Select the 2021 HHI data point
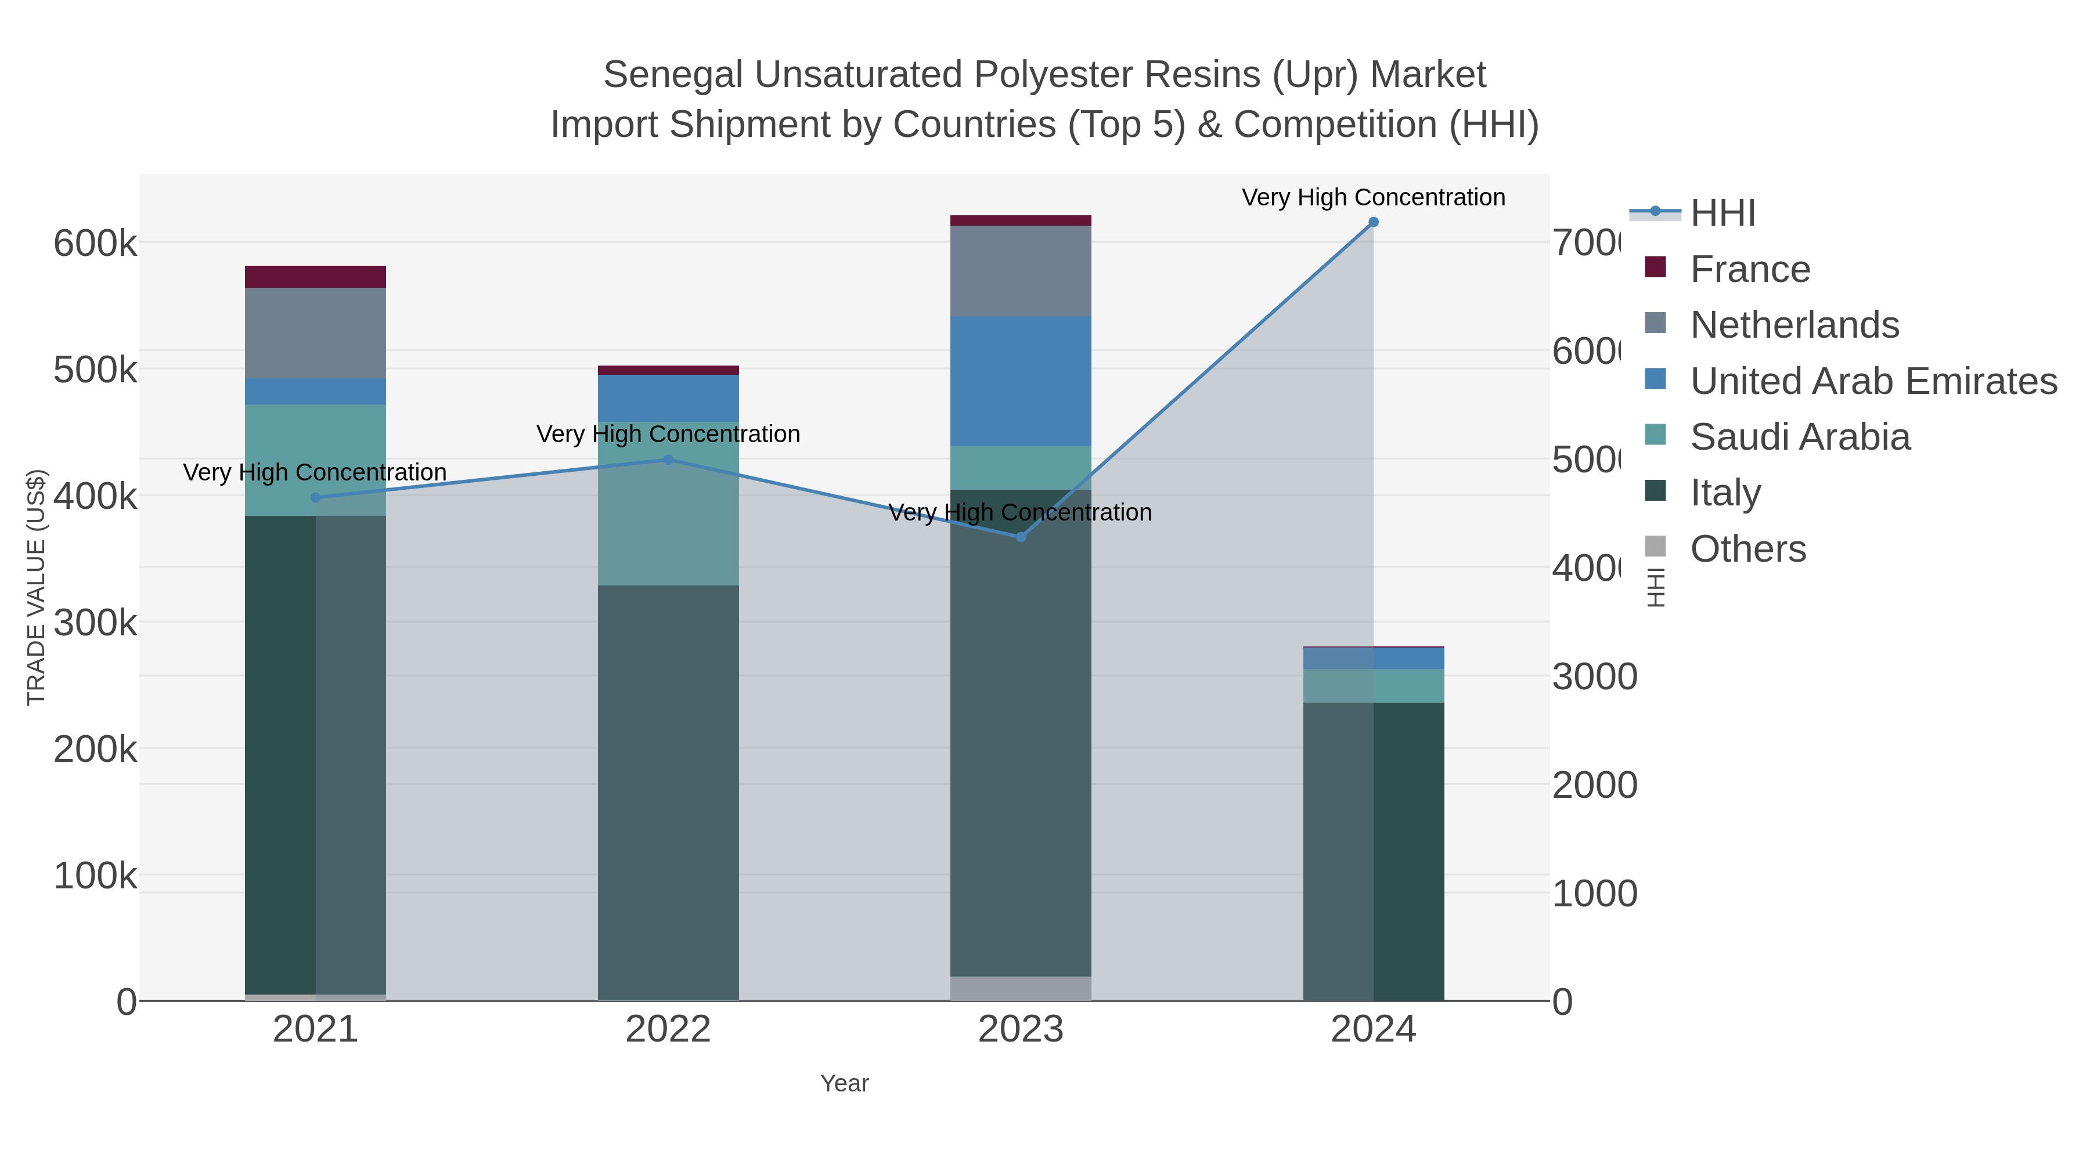 click(x=316, y=497)
